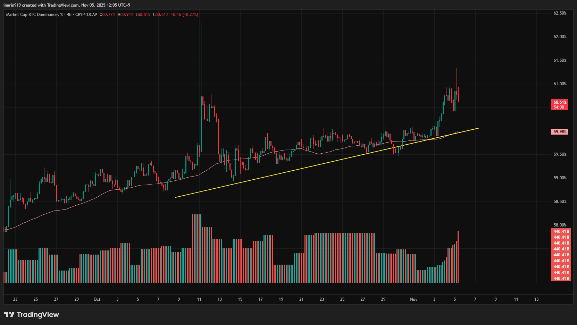
Task: Click the TradingView logo icon
Action: pos(10,315)
